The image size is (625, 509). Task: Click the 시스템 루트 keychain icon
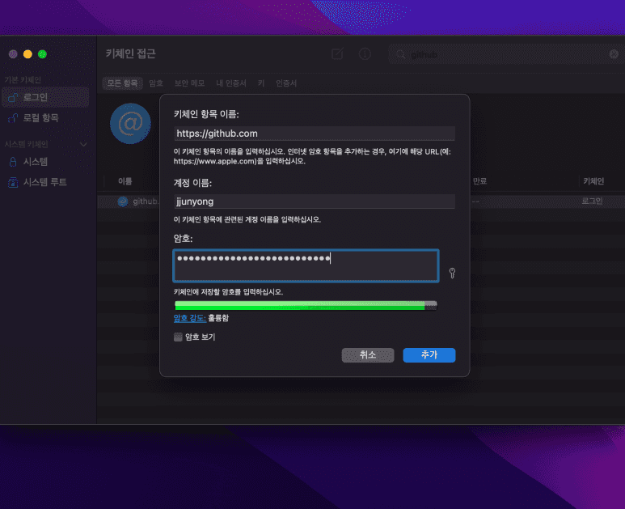[x=13, y=182]
